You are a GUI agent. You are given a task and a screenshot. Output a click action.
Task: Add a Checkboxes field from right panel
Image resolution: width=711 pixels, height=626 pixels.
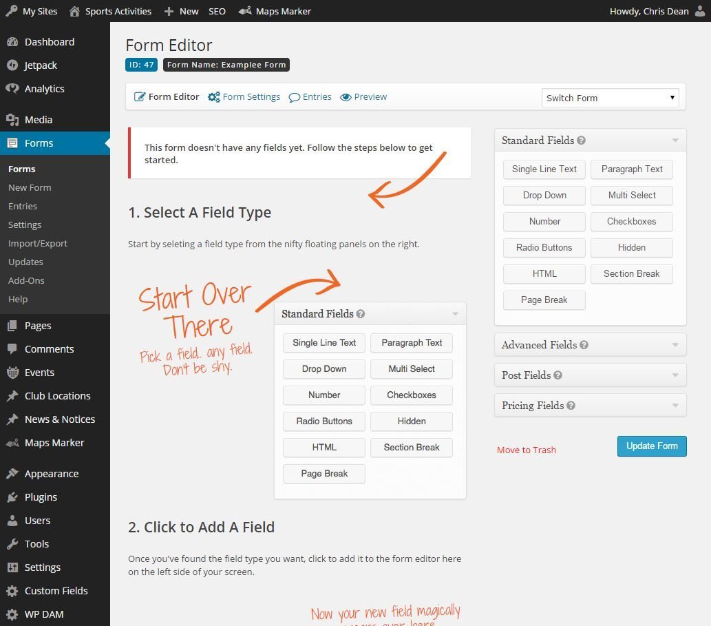(631, 222)
